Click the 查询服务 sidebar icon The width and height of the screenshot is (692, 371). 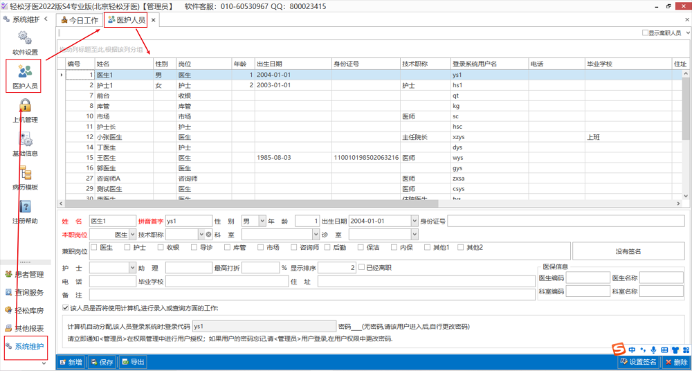pyautogui.click(x=8, y=292)
